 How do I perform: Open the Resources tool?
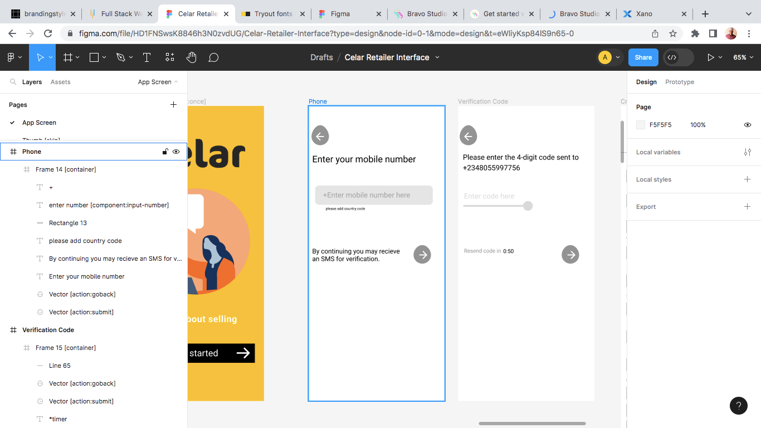coord(169,57)
